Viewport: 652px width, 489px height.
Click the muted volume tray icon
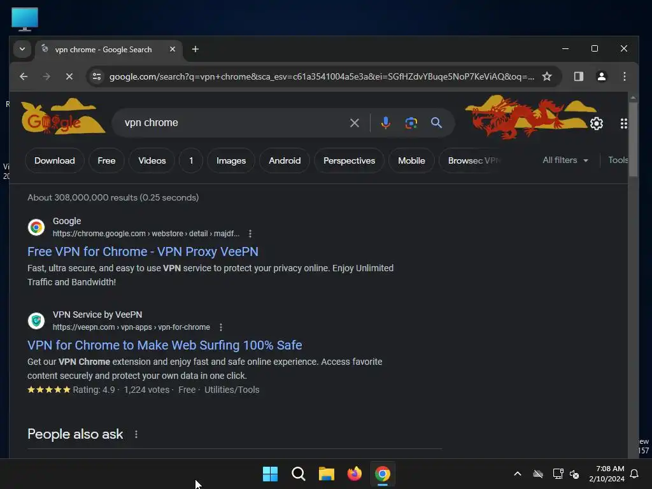point(574,474)
